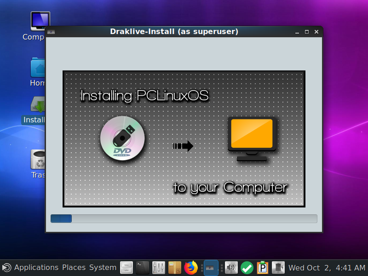This screenshot has height=276, width=368.
Task: Open the clock showing Wed Oct 2
Action: click(327, 268)
